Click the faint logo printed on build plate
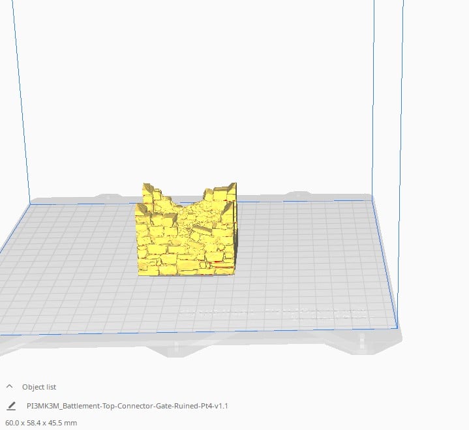 [273, 314]
